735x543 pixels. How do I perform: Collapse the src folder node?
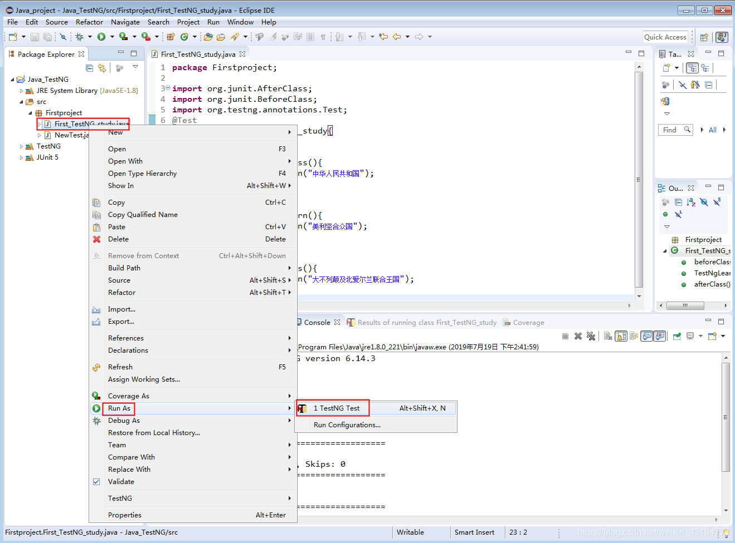[x=21, y=102]
